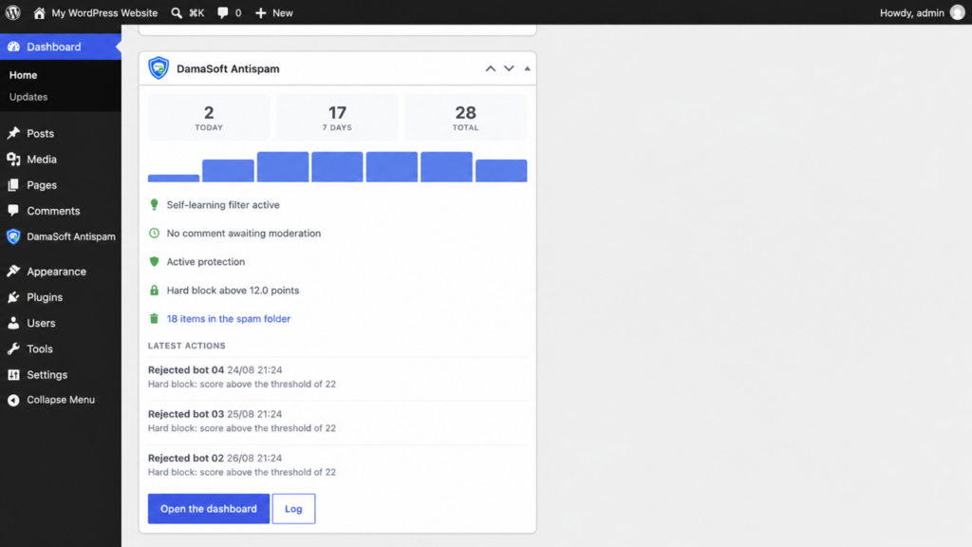972x547 pixels.
Task: Open the 18 items in the spam folder link
Action: pyautogui.click(x=229, y=319)
